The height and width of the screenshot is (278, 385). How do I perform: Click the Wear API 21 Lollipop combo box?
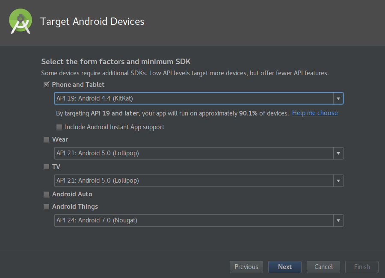pos(198,153)
